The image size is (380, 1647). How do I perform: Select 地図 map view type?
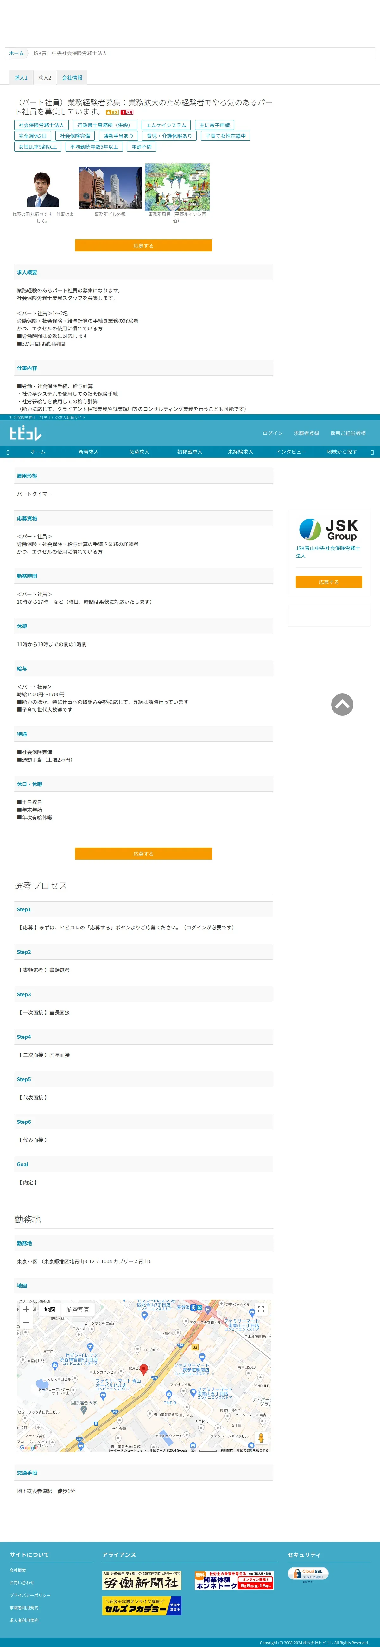(x=50, y=1309)
